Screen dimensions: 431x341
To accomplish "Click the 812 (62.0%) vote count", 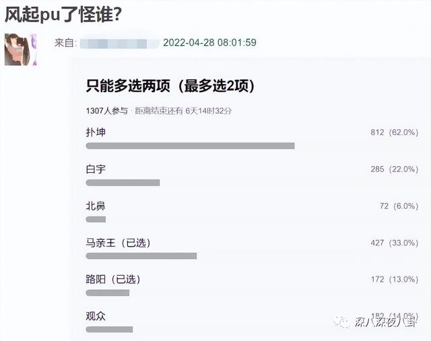I will coord(395,132).
